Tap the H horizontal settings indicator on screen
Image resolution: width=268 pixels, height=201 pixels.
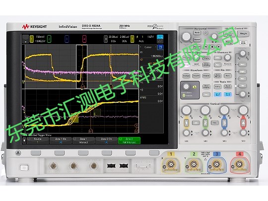[106, 39]
